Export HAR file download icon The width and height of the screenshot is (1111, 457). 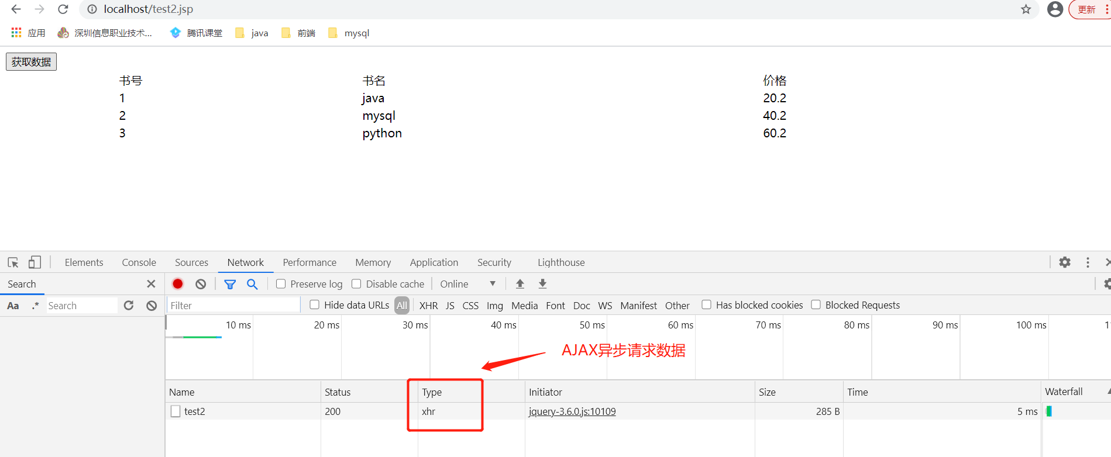(542, 284)
